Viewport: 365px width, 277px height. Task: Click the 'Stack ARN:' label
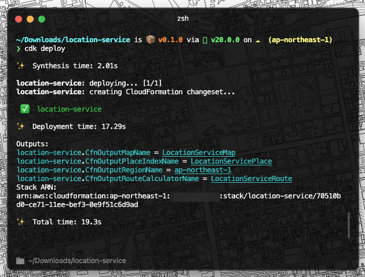pos(36,187)
